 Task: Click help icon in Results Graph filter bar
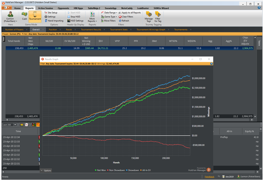(211, 64)
